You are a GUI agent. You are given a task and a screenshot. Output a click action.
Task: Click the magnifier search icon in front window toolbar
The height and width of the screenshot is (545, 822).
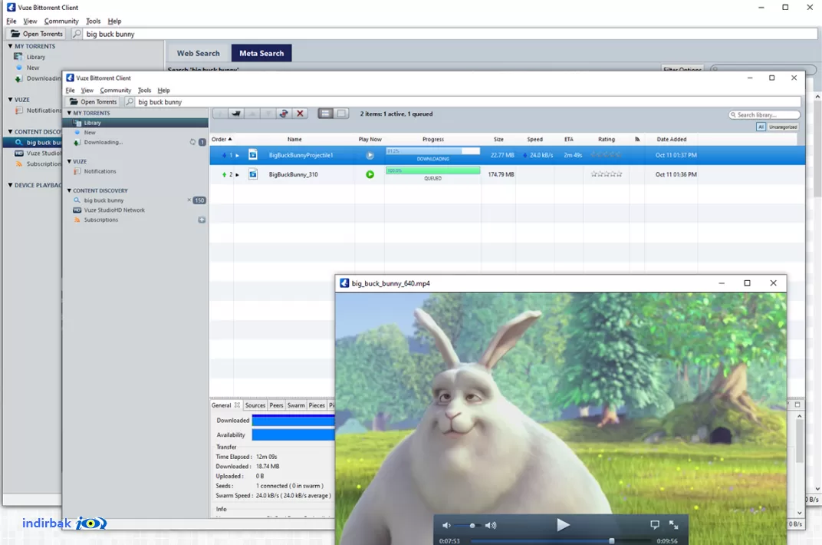pos(130,102)
